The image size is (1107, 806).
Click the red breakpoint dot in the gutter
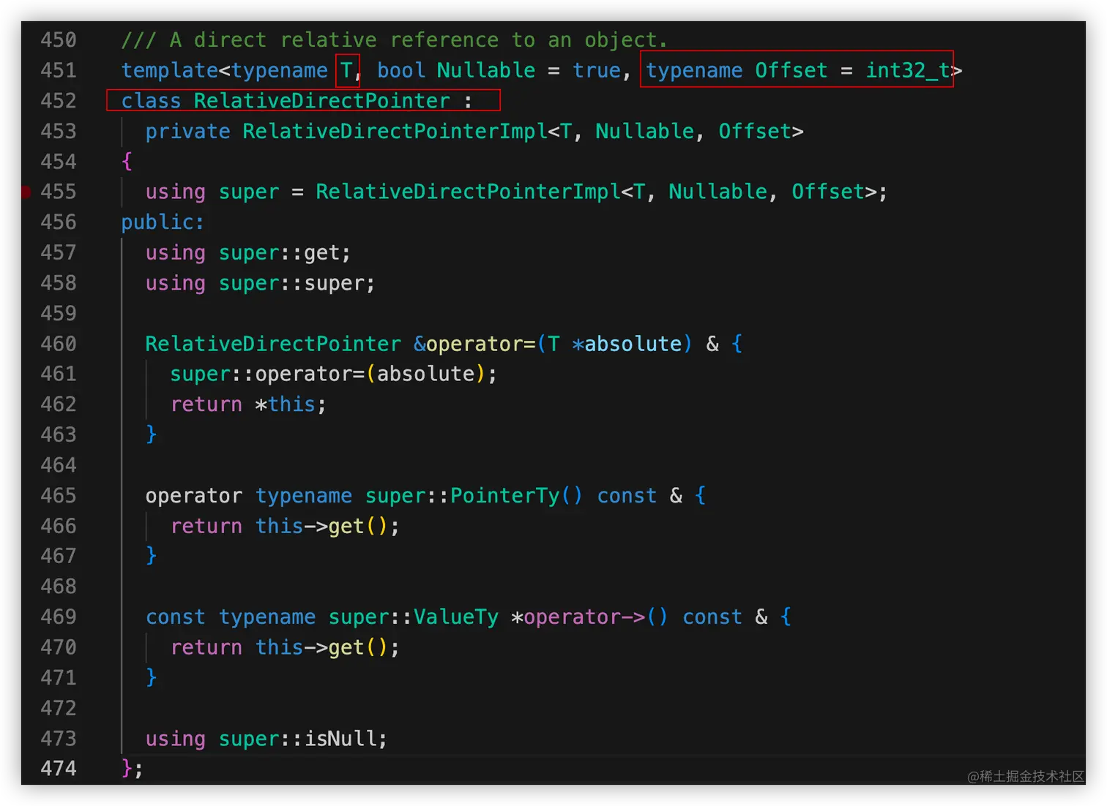[24, 192]
